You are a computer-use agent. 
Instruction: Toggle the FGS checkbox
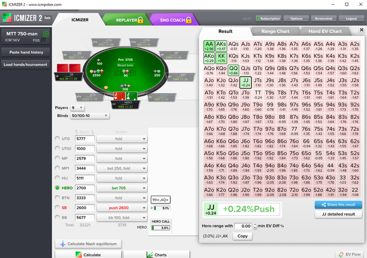pyautogui.click(x=44, y=40)
